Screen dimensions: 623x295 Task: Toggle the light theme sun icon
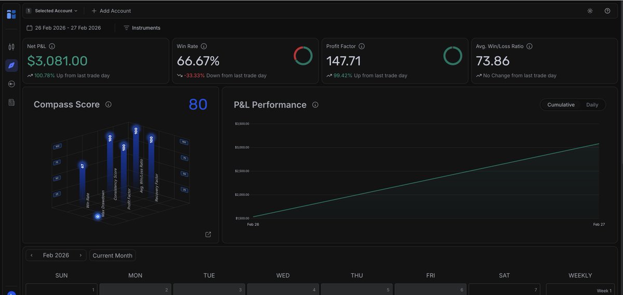pos(590,11)
